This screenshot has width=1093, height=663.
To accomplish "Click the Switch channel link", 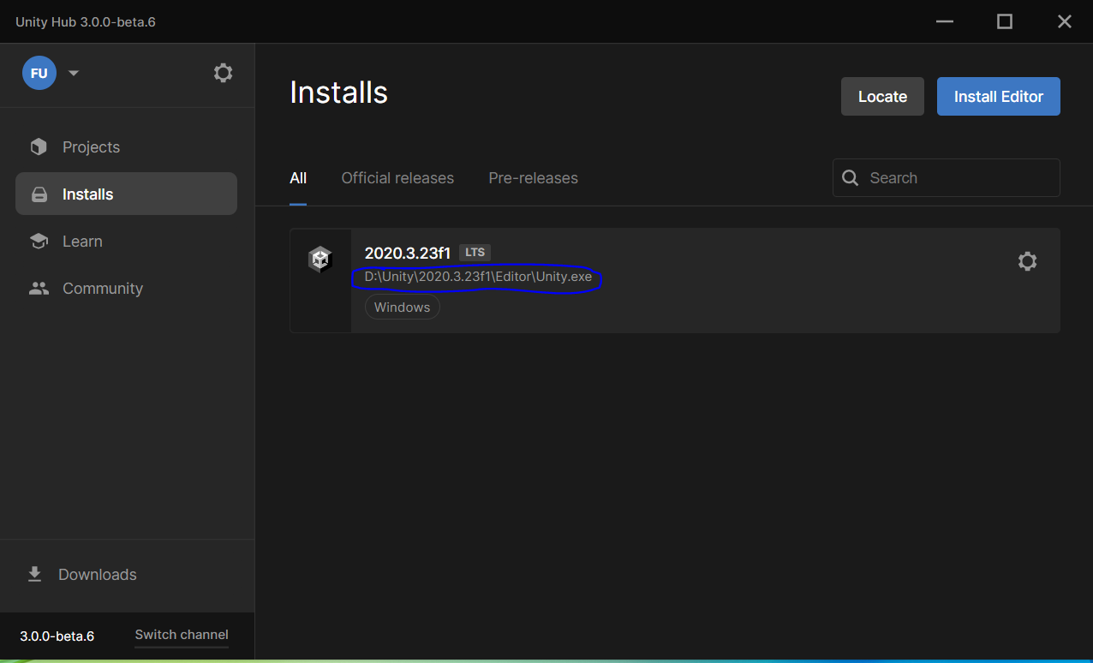I will pyautogui.click(x=182, y=635).
